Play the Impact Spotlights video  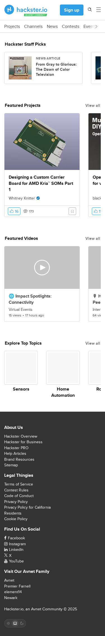(x=42, y=267)
